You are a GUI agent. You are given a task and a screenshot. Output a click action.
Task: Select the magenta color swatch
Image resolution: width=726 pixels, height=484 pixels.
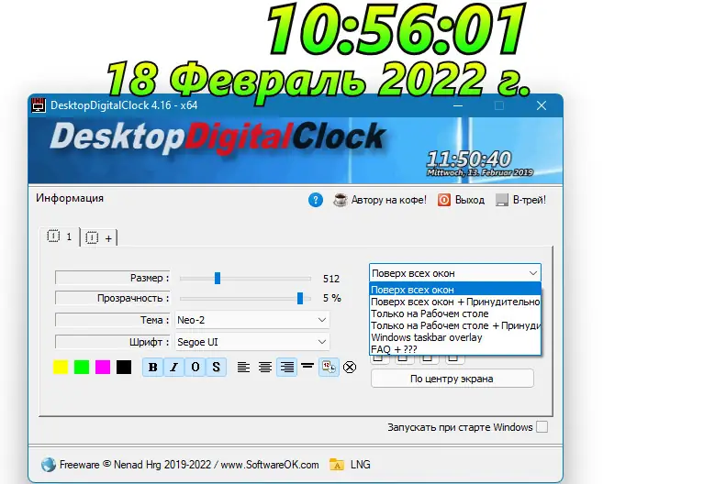click(103, 368)
